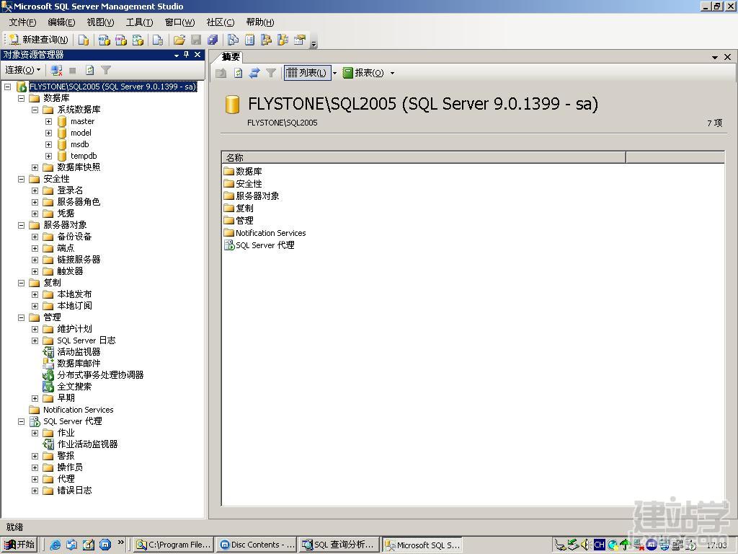Select Notification Services in the Object Explorer tree
738x554 pixels.
[78, 410]
